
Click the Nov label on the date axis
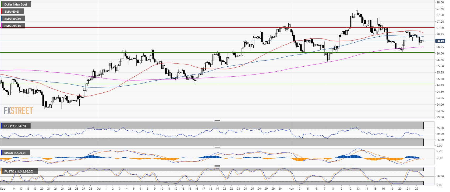tap(291, 189)
